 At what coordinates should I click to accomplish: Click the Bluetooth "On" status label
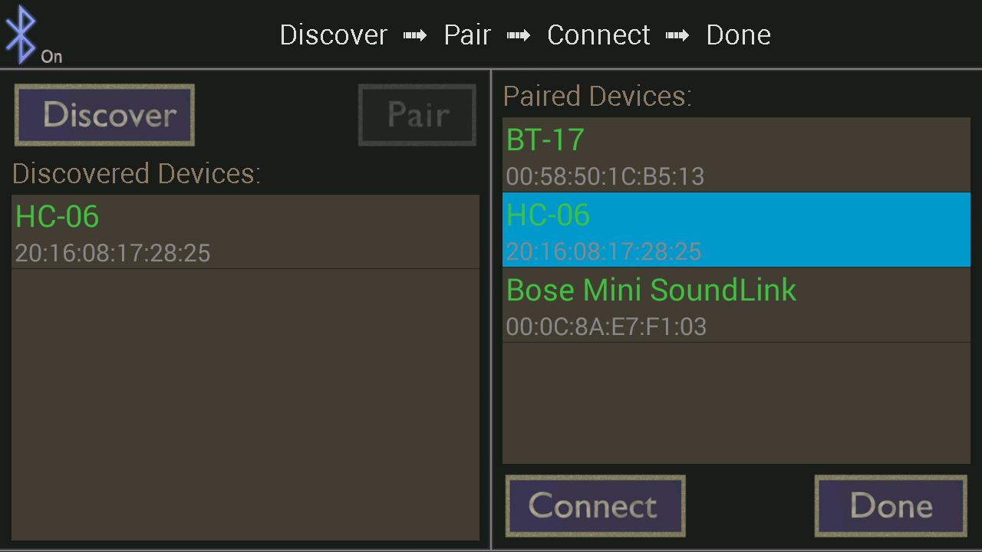click(51, 57)
